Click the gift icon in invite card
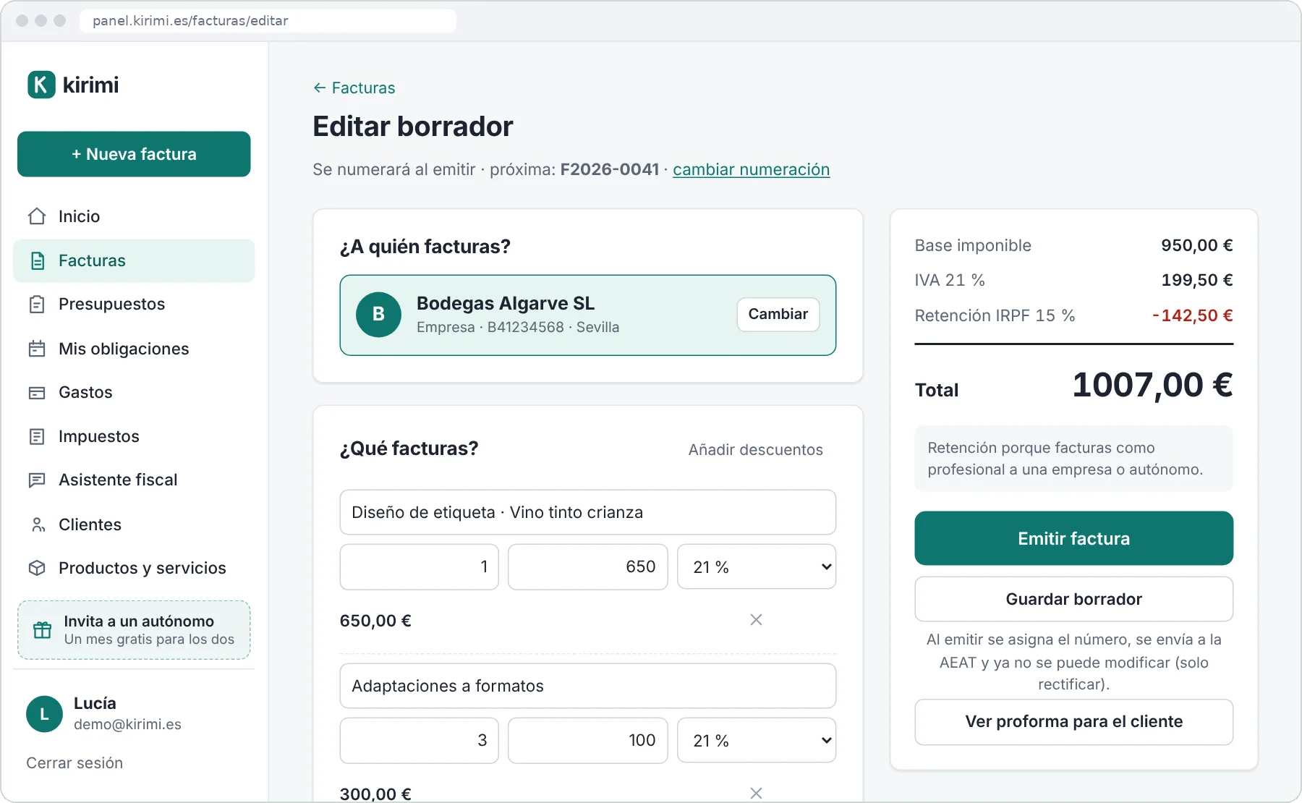1302x803 pixels. (43, 630)
